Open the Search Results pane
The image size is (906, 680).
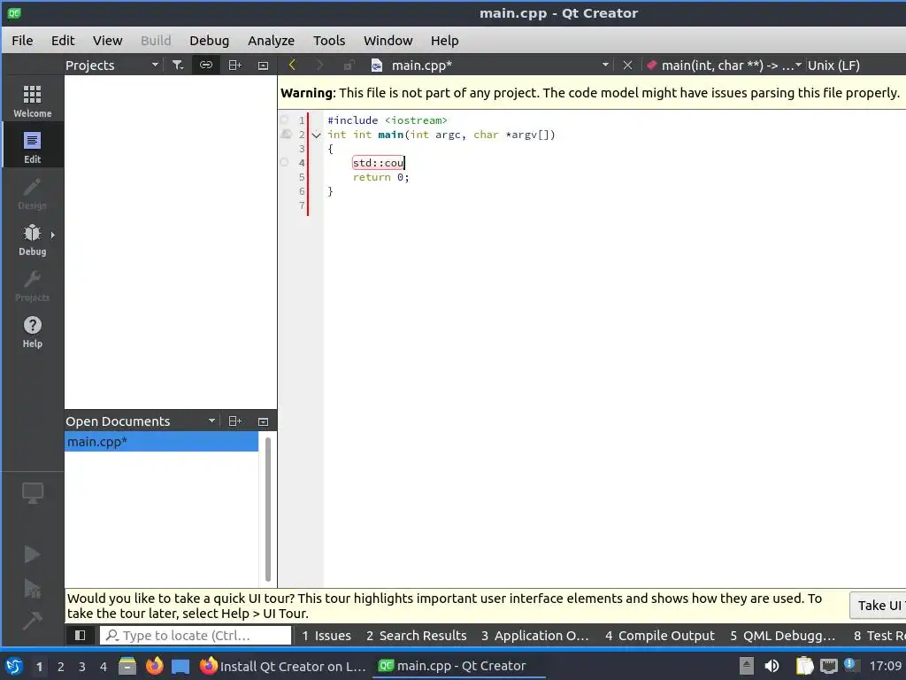coord(416,636)
